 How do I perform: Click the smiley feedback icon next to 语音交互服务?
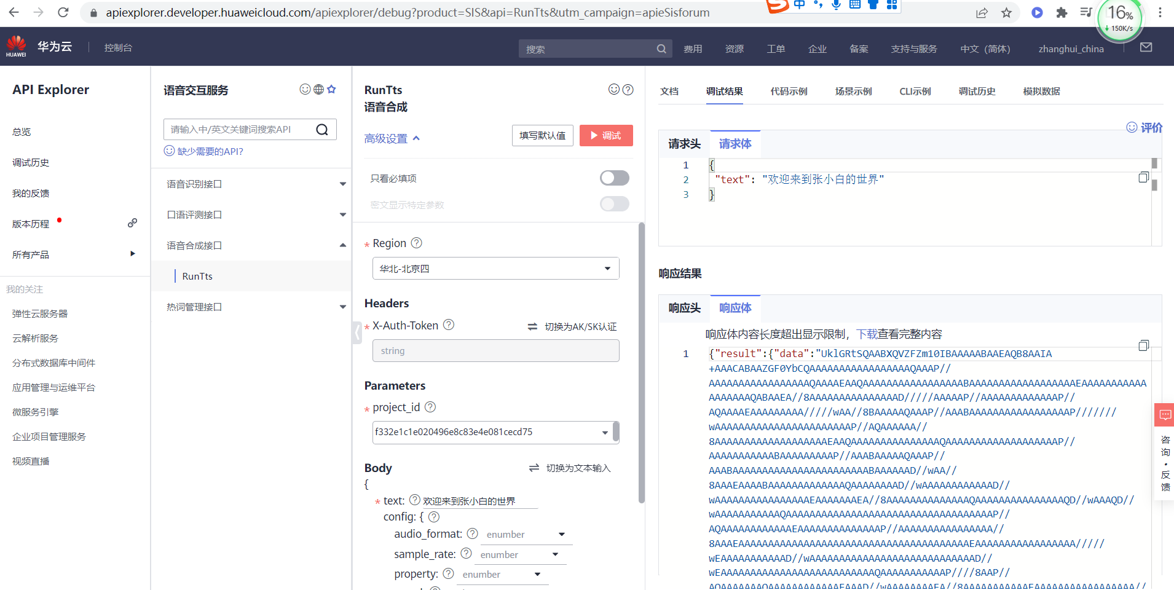point(305,90)
